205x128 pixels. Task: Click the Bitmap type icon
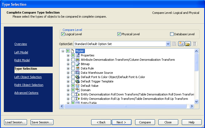coord(78,64)
